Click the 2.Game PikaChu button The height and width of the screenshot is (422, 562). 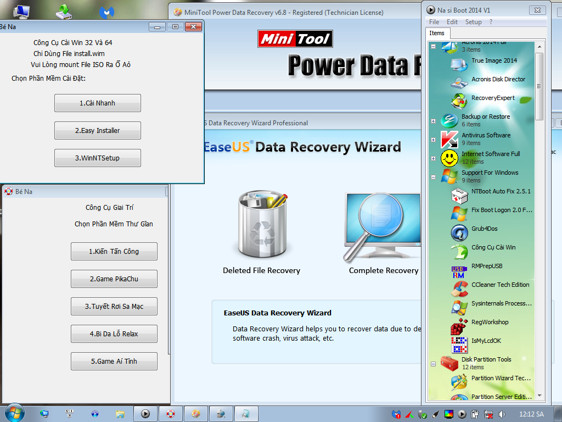click(114, 279)
